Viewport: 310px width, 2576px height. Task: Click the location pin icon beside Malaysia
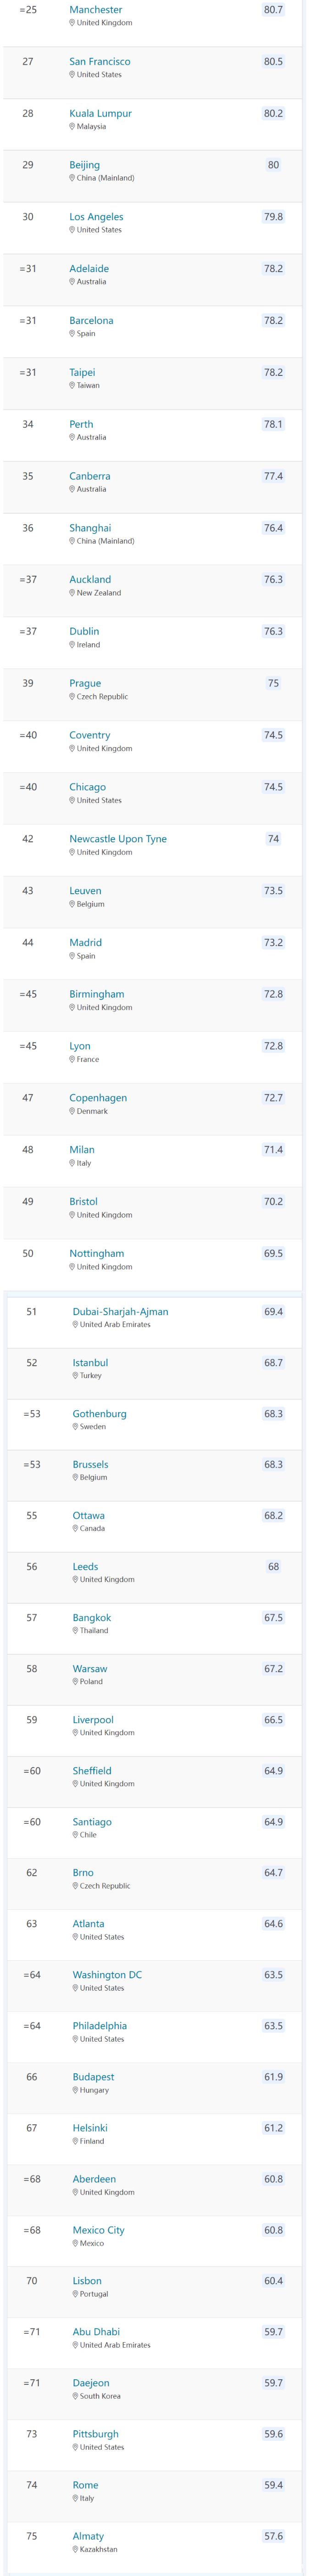pos(73,127)
